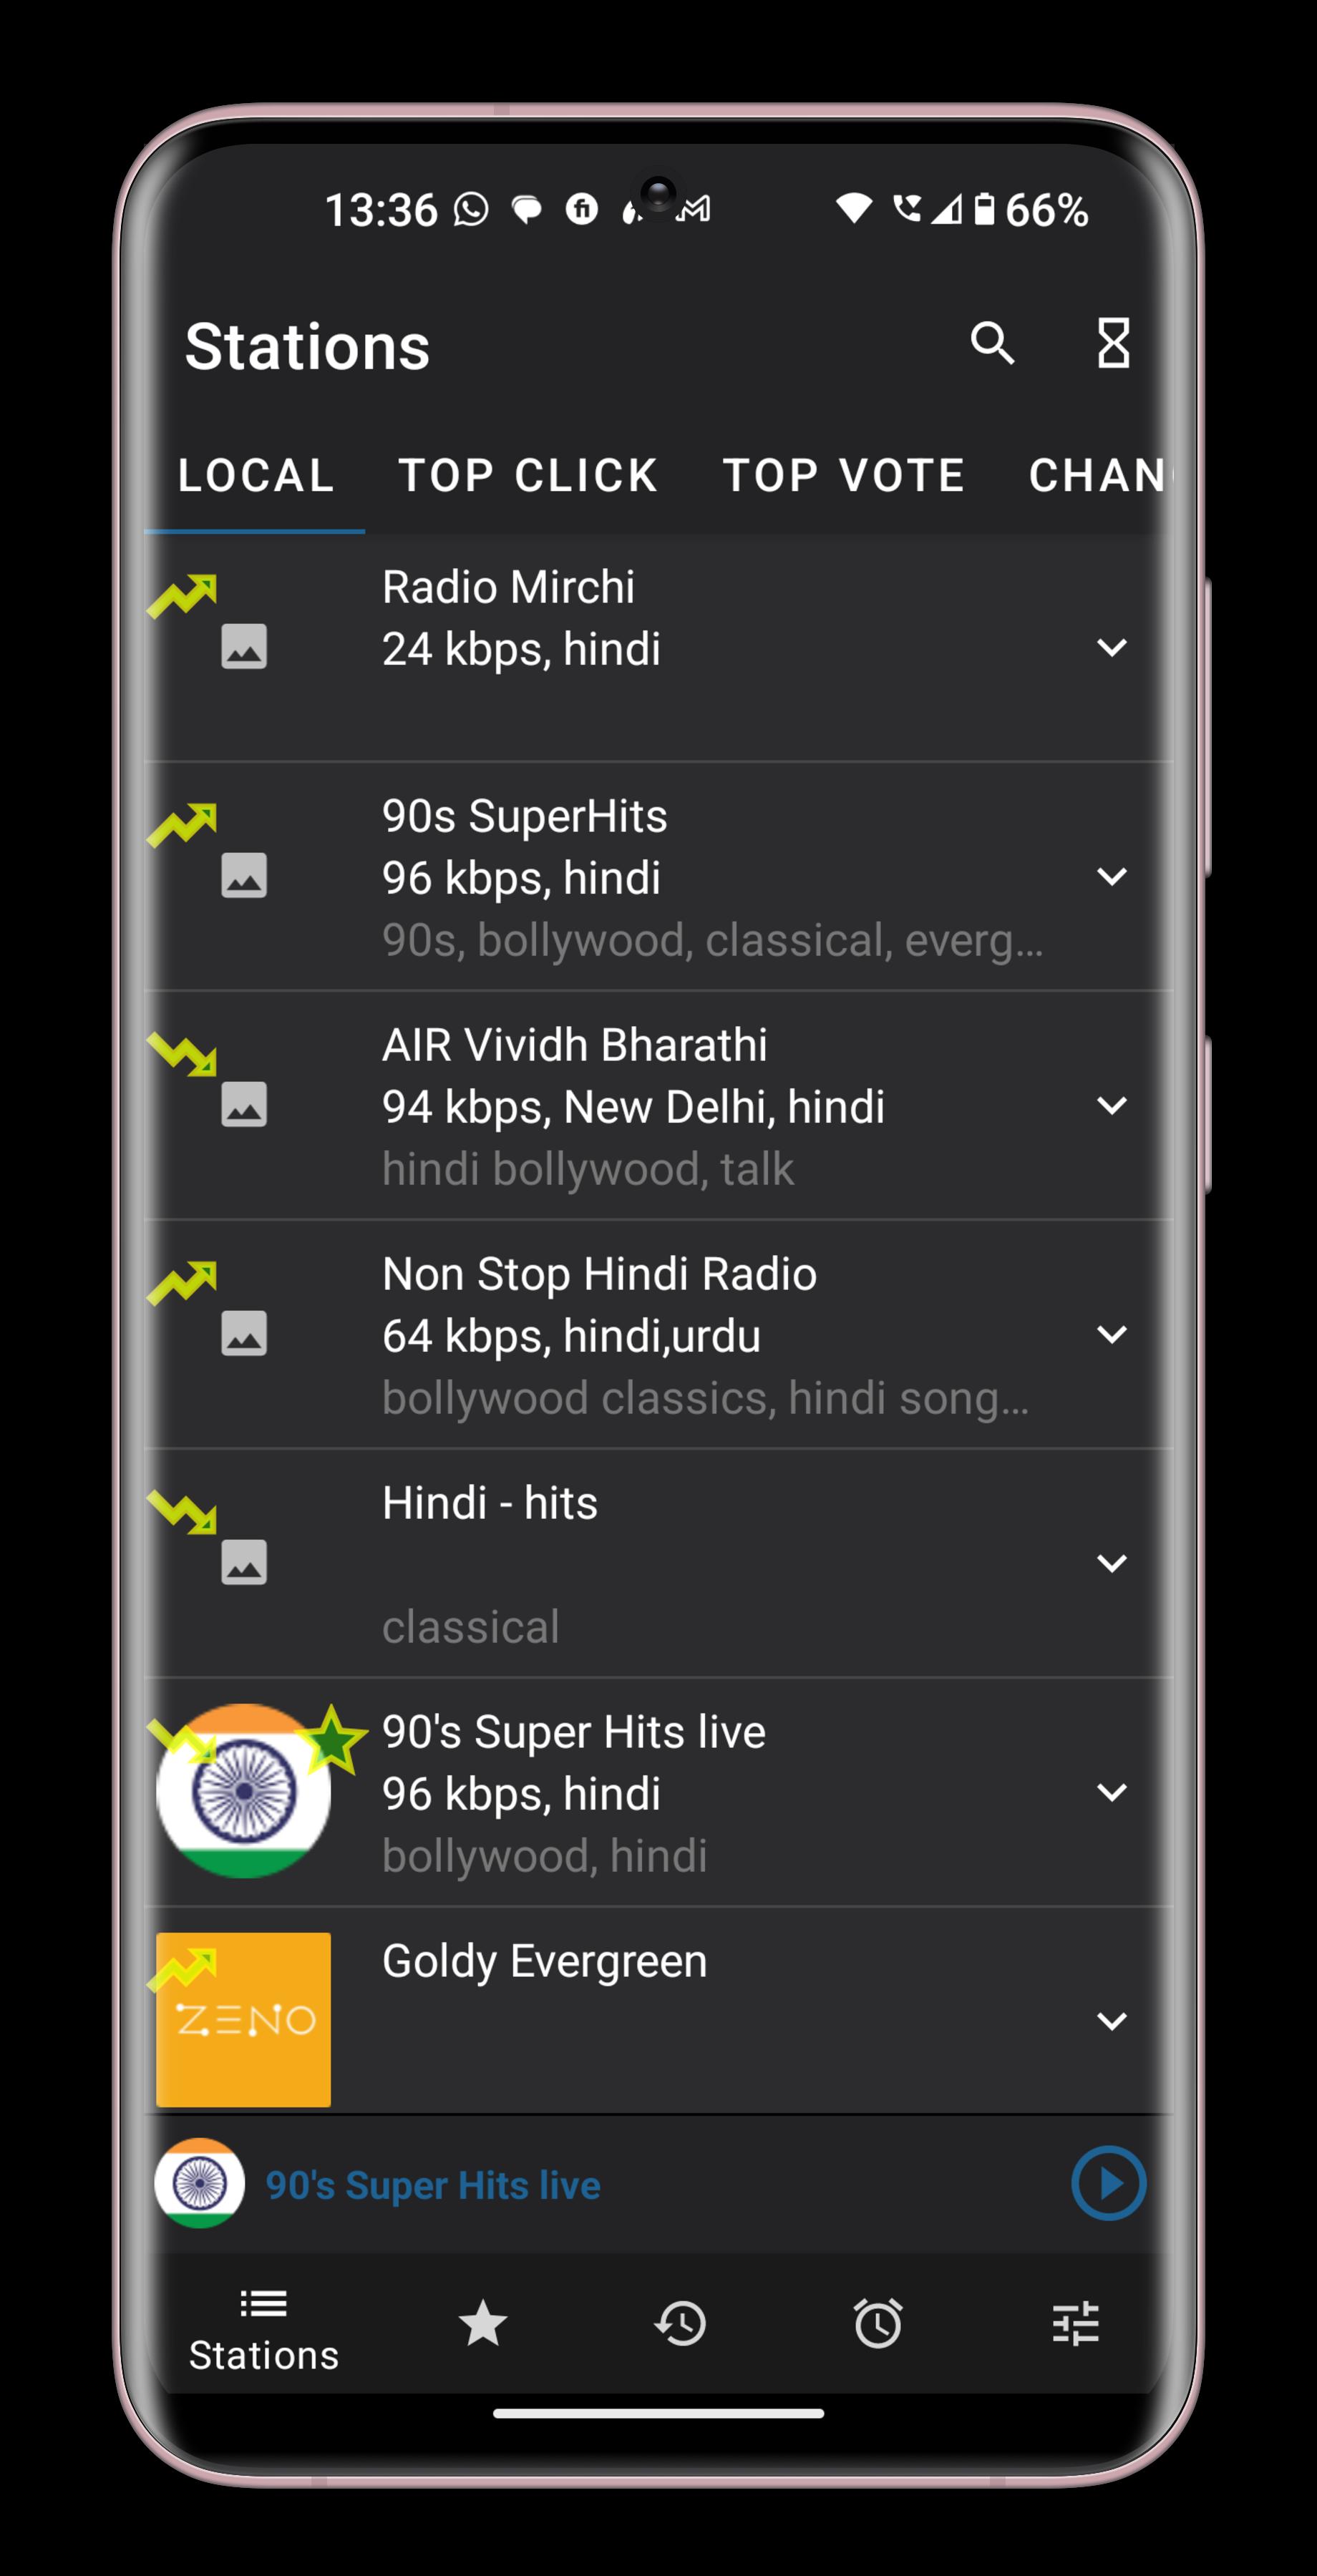Image resolution: width=1317 pixels, height=2576 pixels.
Task: Open the Alarm clock tab
Action: (878, 2324)
